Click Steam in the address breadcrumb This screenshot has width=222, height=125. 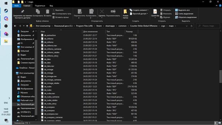click(99, 26)
